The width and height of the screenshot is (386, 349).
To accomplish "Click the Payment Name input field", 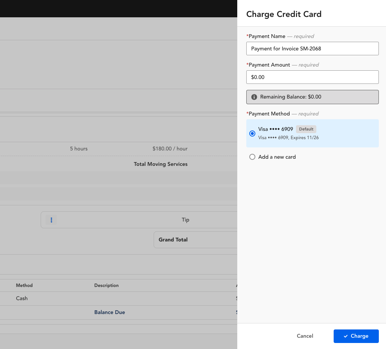I will tap(313, 49).
